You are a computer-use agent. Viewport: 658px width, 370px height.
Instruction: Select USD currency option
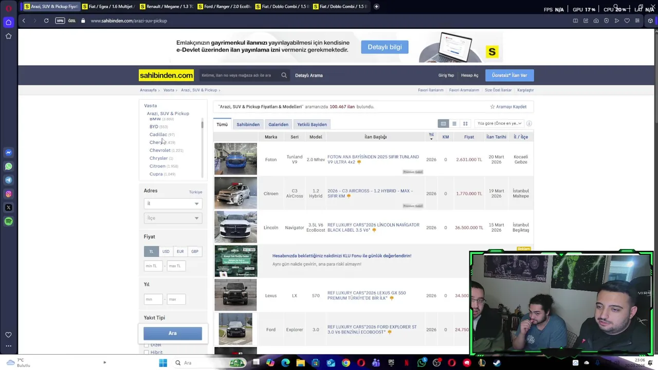coord(166,251)
